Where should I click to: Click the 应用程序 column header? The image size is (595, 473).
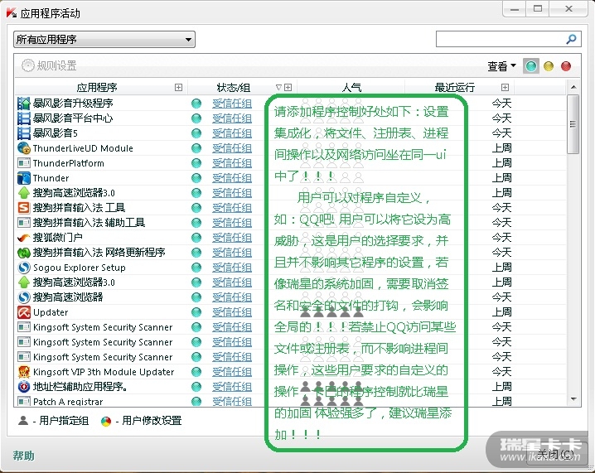tap(97, 88)
